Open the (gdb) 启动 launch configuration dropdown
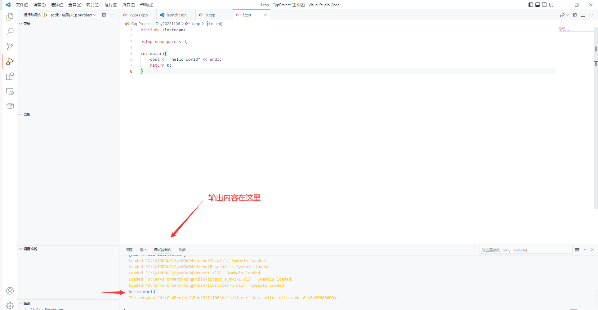This screenshot has height=310, width=598. click(74, 15)
